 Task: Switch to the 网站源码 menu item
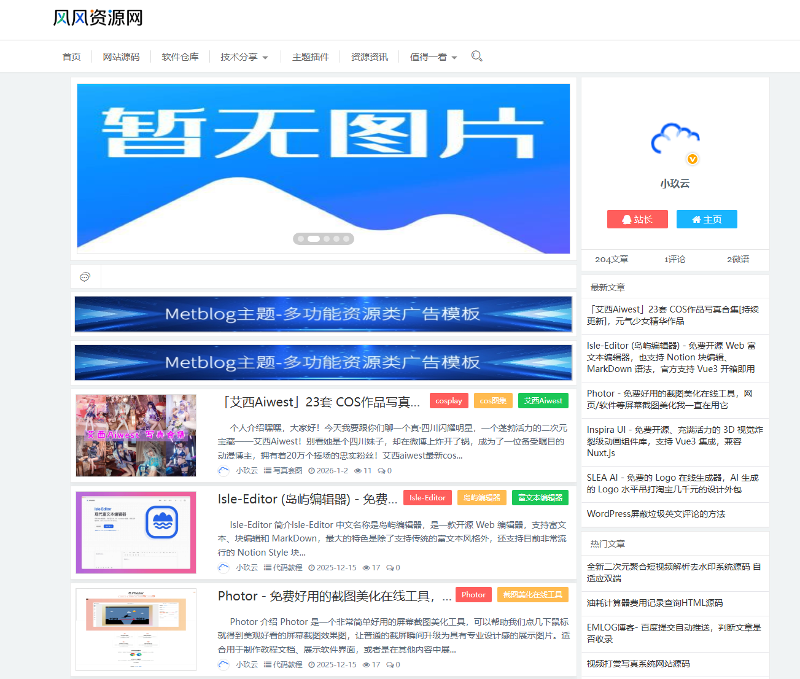pyautogui.click(x=121, y=56)
